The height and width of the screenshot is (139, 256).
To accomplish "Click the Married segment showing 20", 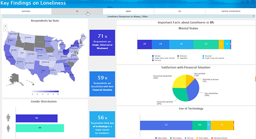I will point(145,44).
